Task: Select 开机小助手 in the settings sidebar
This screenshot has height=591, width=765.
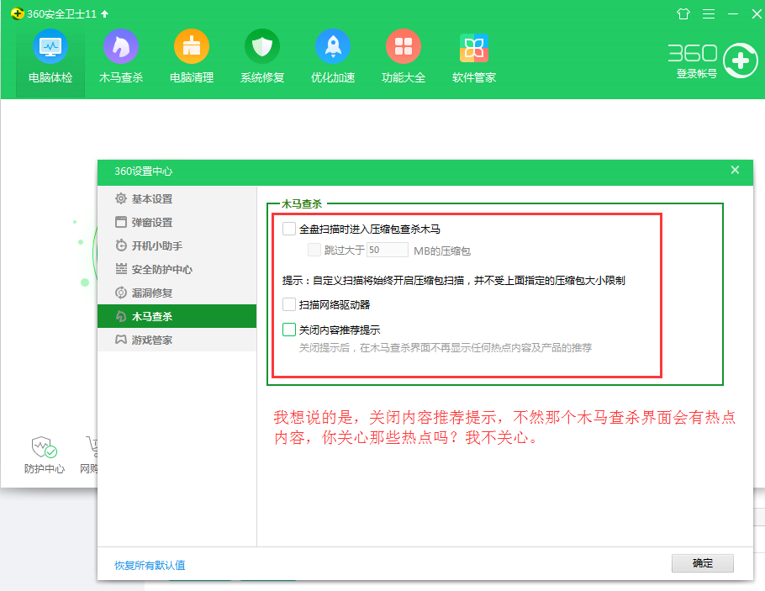Action: (x=177, y=245)
